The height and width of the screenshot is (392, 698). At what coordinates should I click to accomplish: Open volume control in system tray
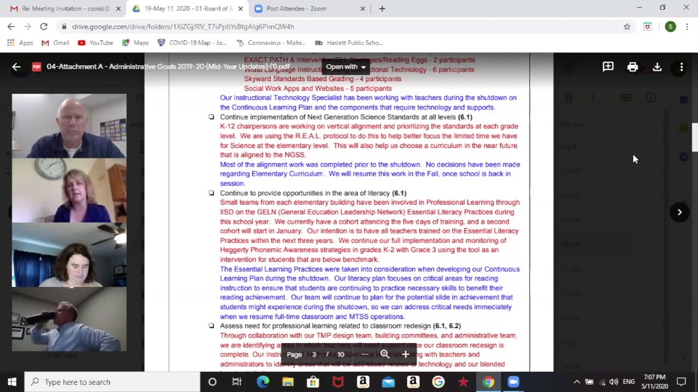pyautogui.click(x=614, y=382)
